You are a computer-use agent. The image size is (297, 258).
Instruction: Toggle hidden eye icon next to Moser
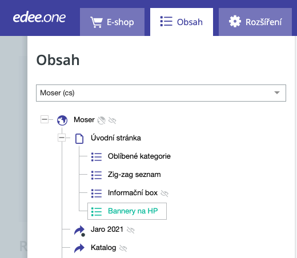click(x=112, y=120)
